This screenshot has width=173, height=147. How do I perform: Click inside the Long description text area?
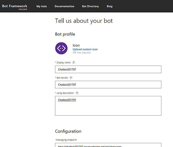click(108, 106)
